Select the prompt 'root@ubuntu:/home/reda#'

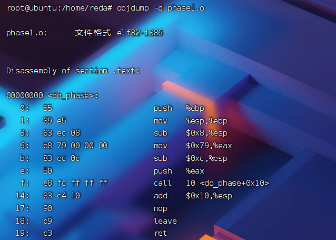(60, 8)
